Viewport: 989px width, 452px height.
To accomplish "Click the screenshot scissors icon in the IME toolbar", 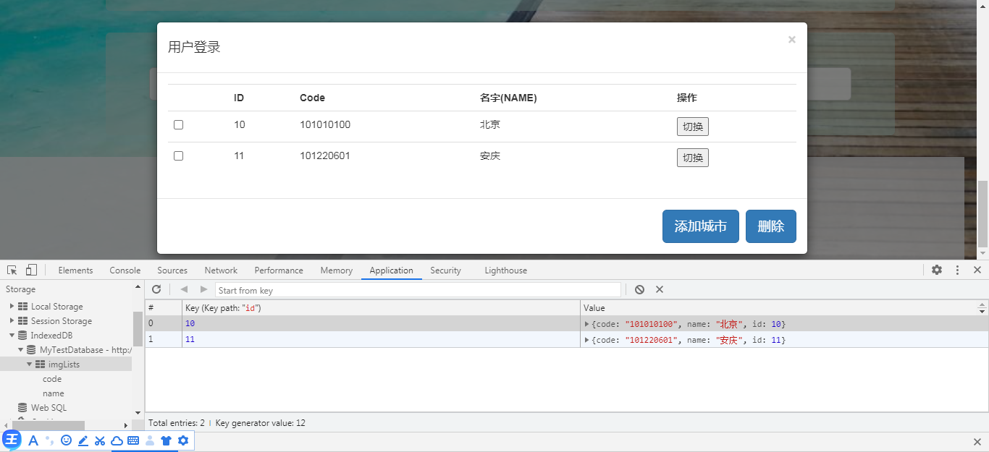I will [99, 440].
